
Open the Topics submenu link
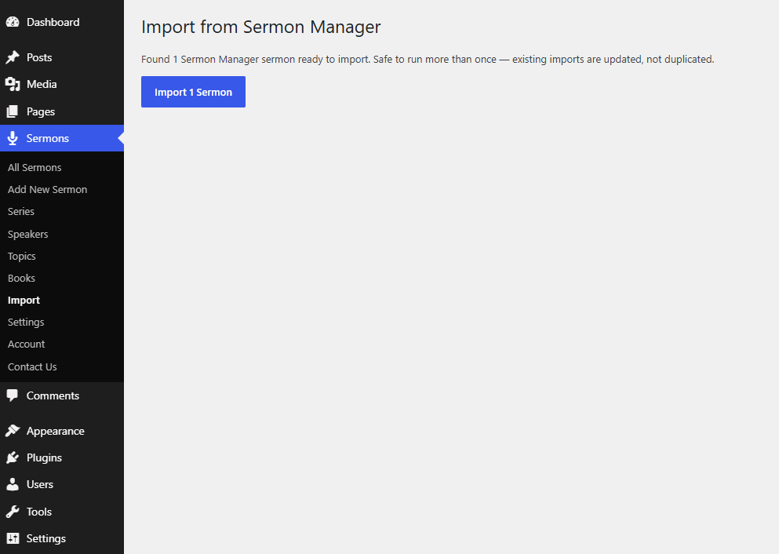pos(22,257)
